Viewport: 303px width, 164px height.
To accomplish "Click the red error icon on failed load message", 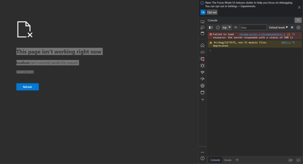I will pyautogui.click(x=211, y=34).
